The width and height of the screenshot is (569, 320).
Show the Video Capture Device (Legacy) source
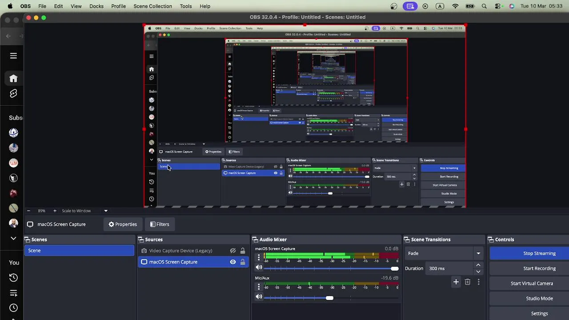[x=232, y=251]
